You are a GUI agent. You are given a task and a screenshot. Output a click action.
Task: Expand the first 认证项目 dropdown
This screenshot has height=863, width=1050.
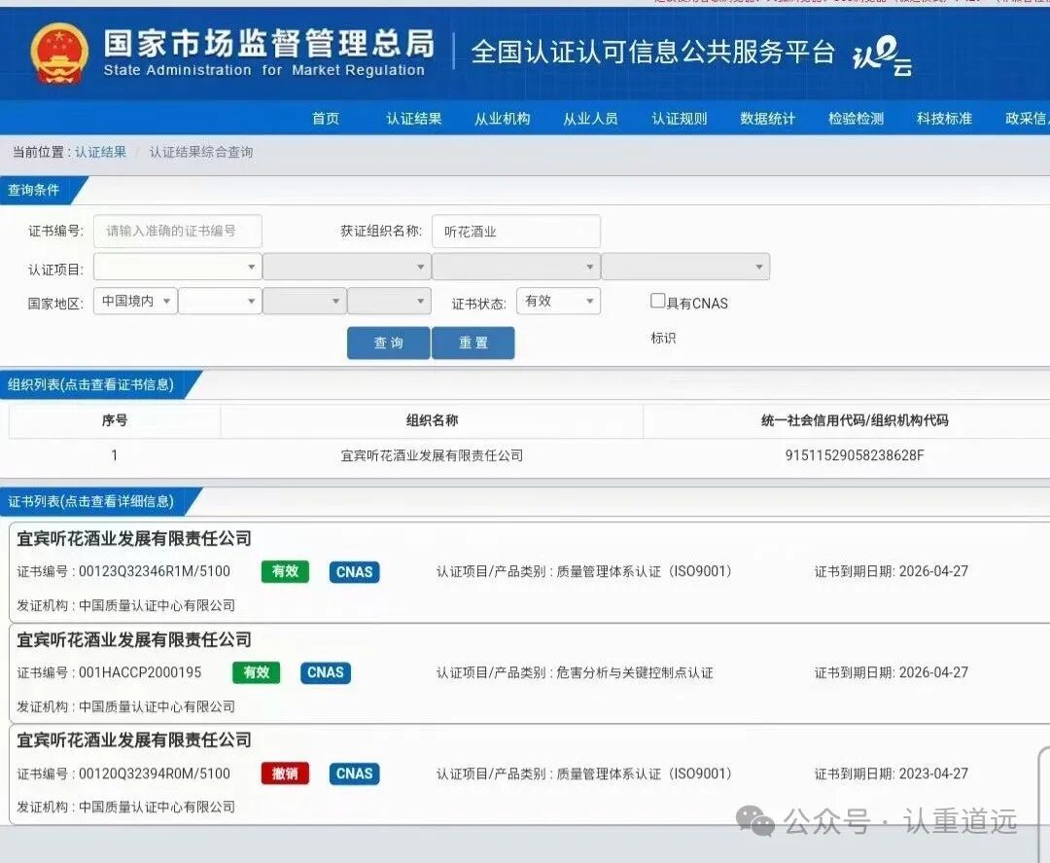pos(176,266)
